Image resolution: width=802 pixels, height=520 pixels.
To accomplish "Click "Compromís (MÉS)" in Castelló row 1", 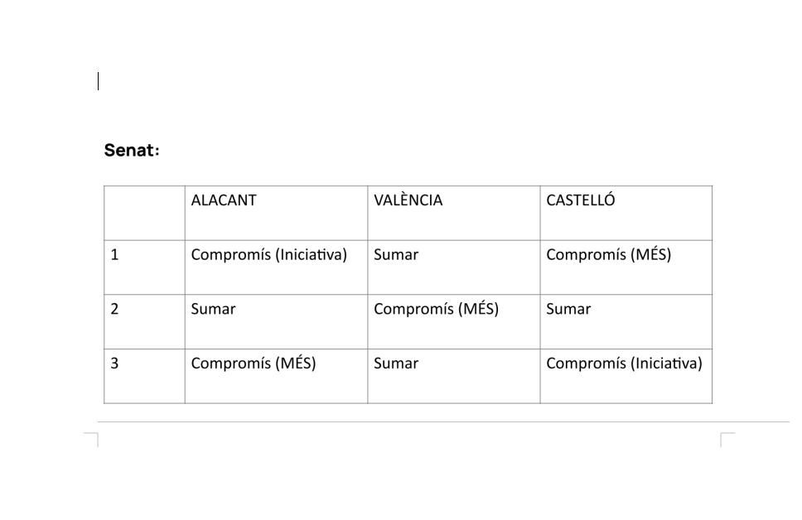I will coord(608,255).
